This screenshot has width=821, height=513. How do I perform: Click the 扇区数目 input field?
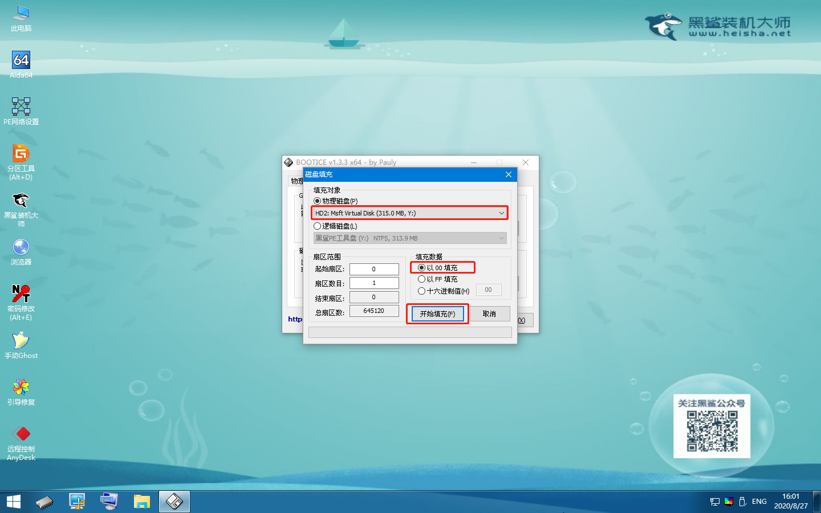coord(374,283)
